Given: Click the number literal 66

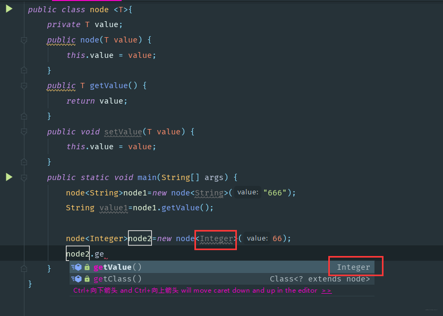Looking at the screenshot, I should pyautogui.click(x=277, y=238).
